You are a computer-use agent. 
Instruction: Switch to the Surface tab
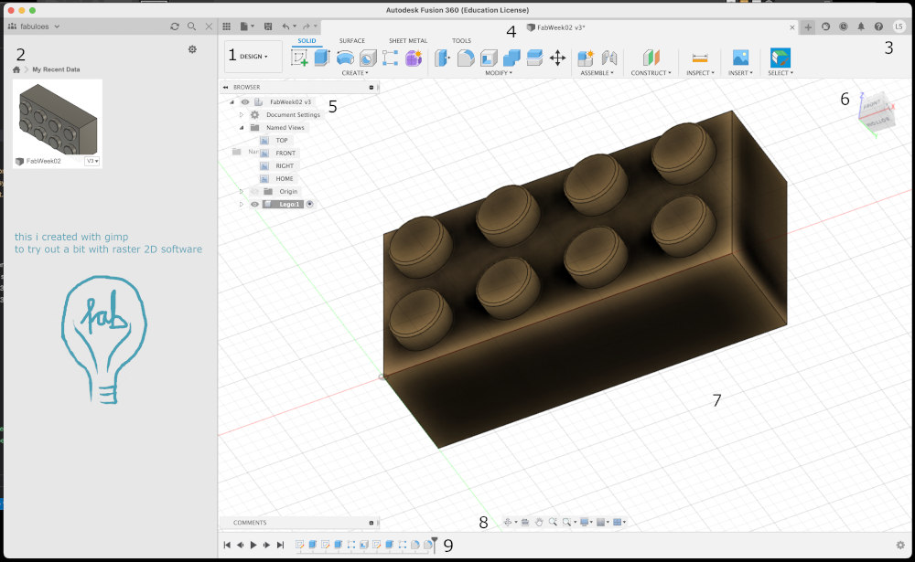[x=352, y=41]
